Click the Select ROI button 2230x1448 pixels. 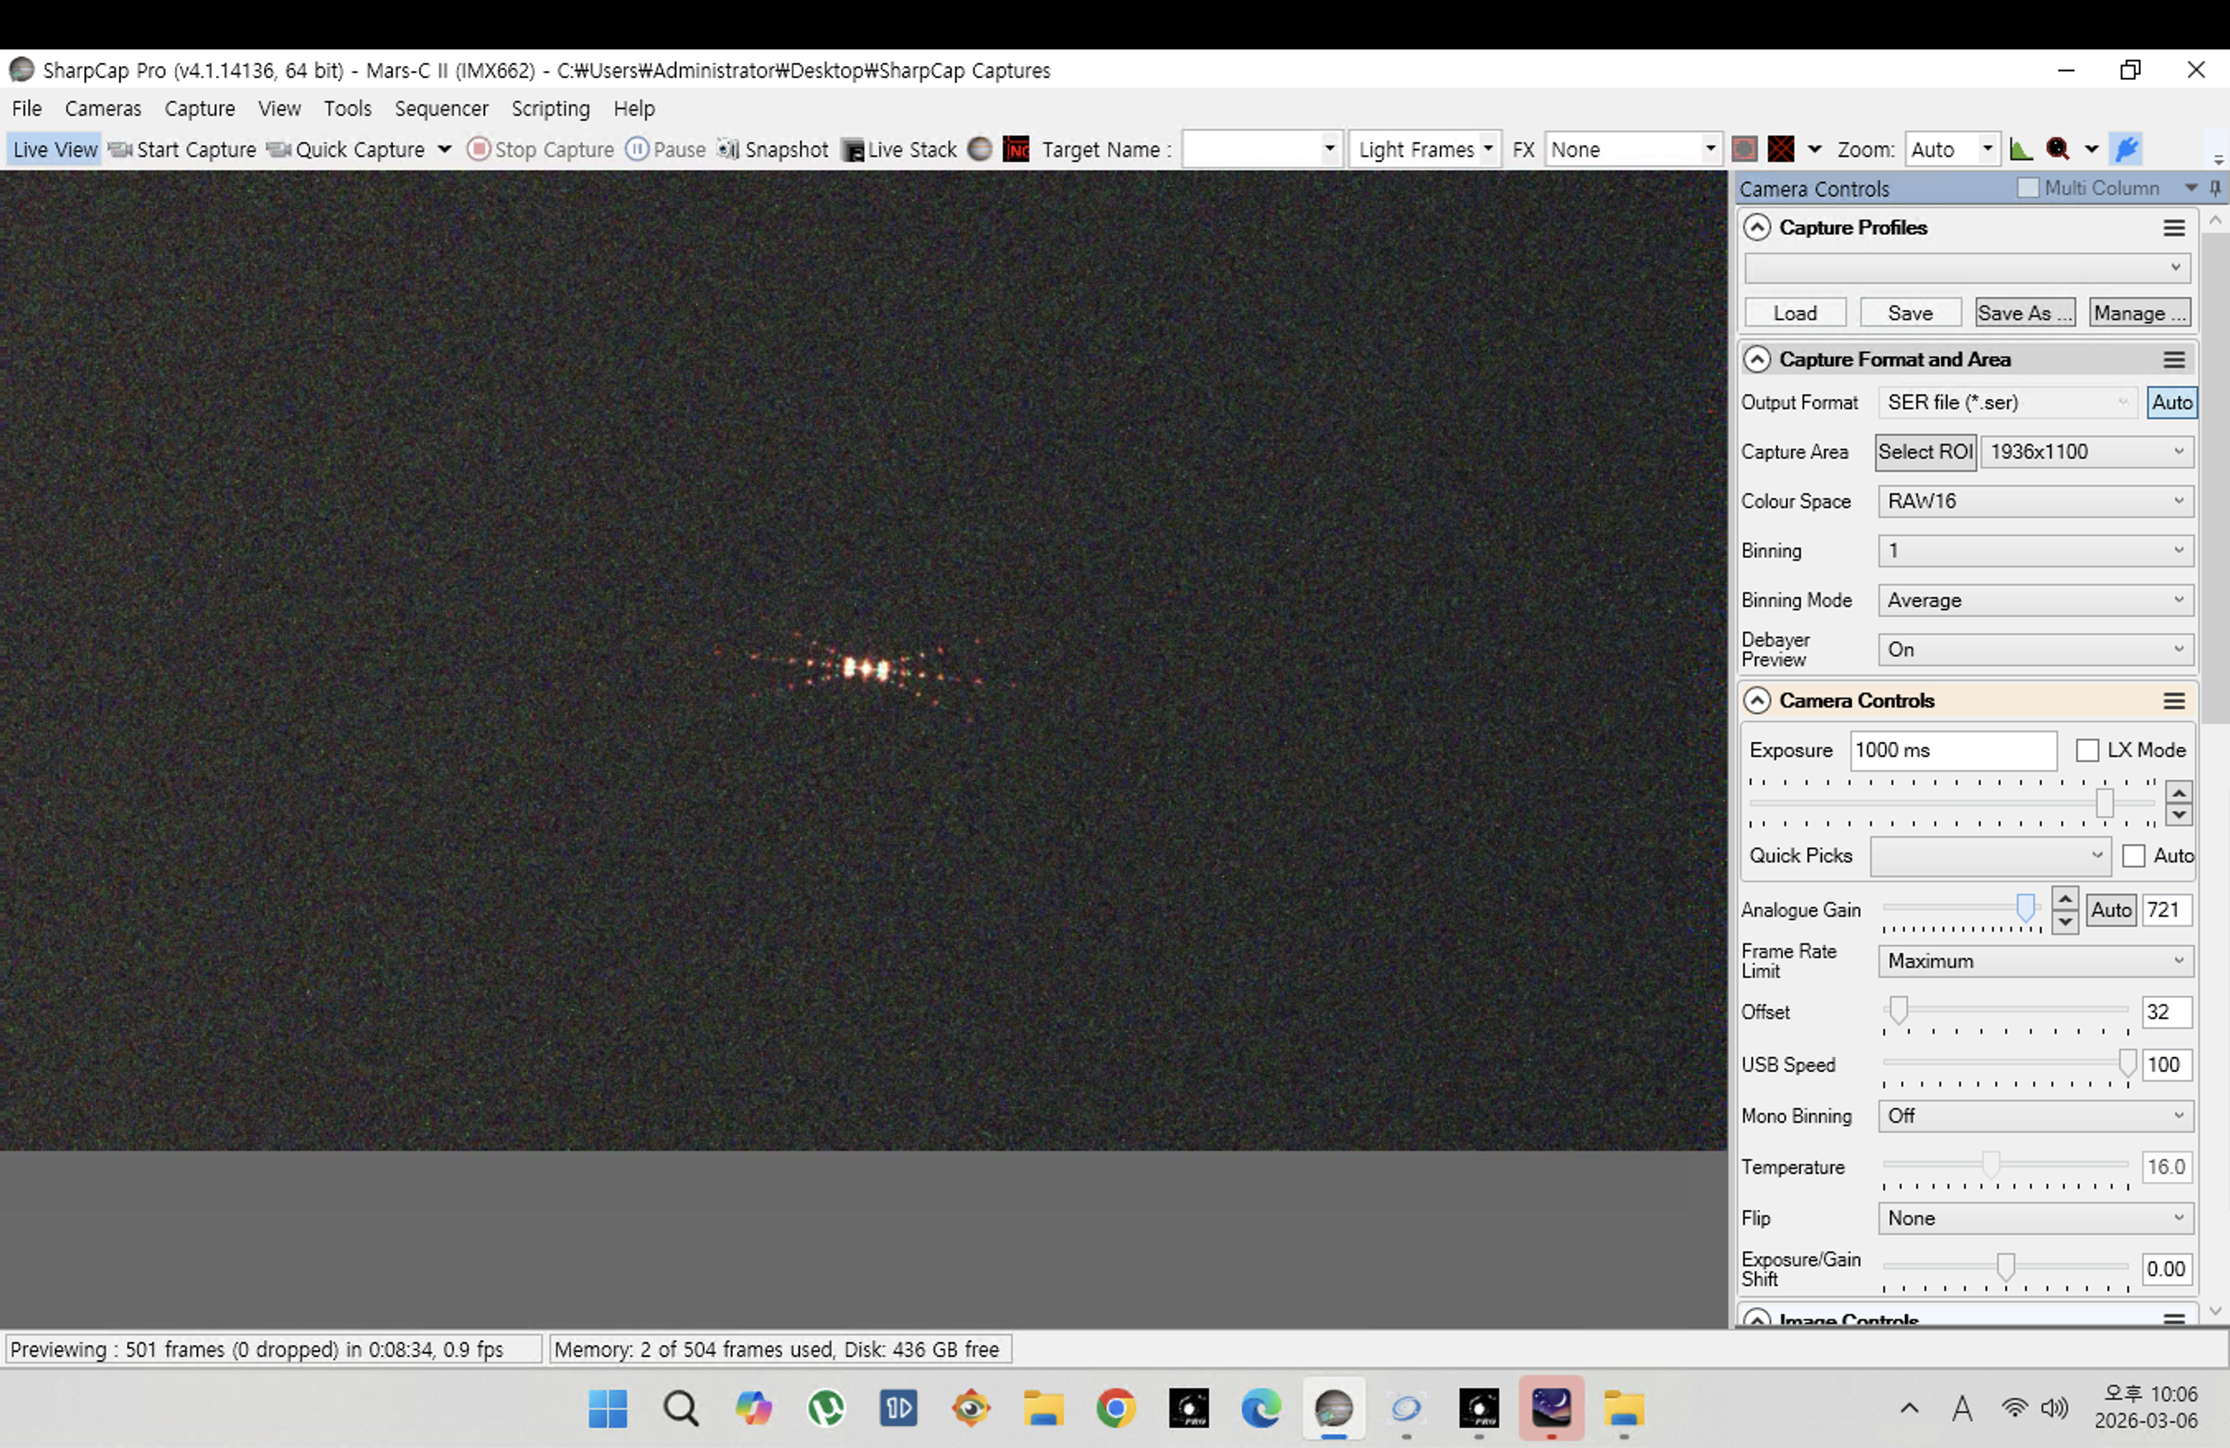point(1925,453)
